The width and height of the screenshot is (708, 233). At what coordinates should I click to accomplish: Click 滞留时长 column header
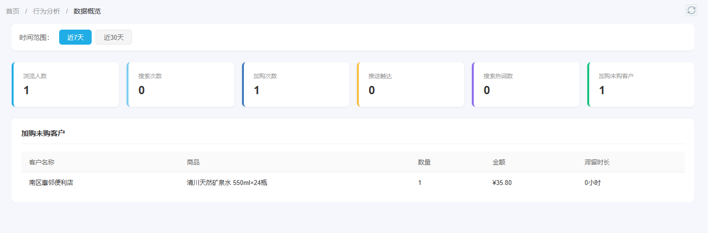pos(597,162)
